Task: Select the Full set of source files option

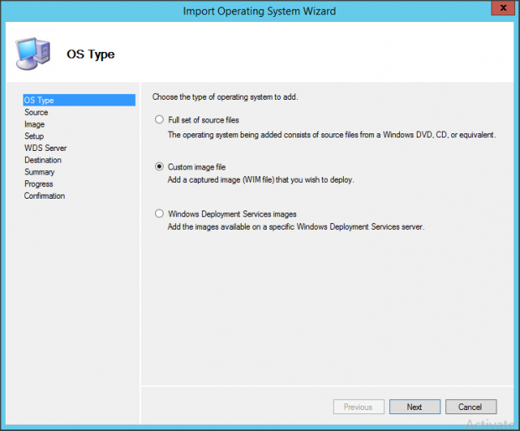Action: tap(159, 120)
